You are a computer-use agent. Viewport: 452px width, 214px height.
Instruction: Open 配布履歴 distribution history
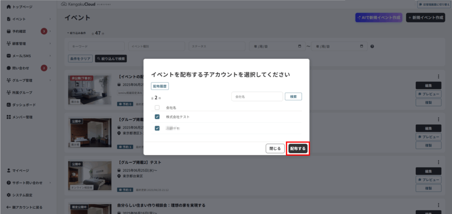[x=160, y=86]
